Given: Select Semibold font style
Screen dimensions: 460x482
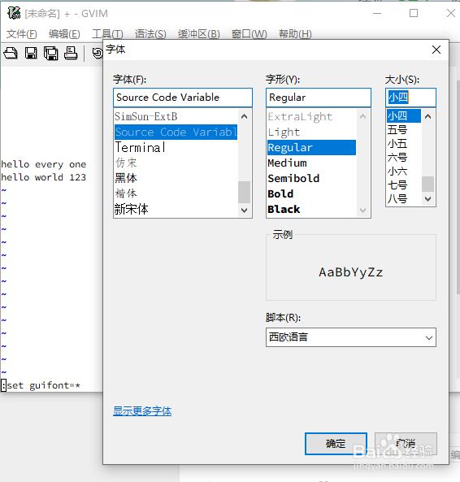Looking at the screenshot, I should [x=311, y=178].
